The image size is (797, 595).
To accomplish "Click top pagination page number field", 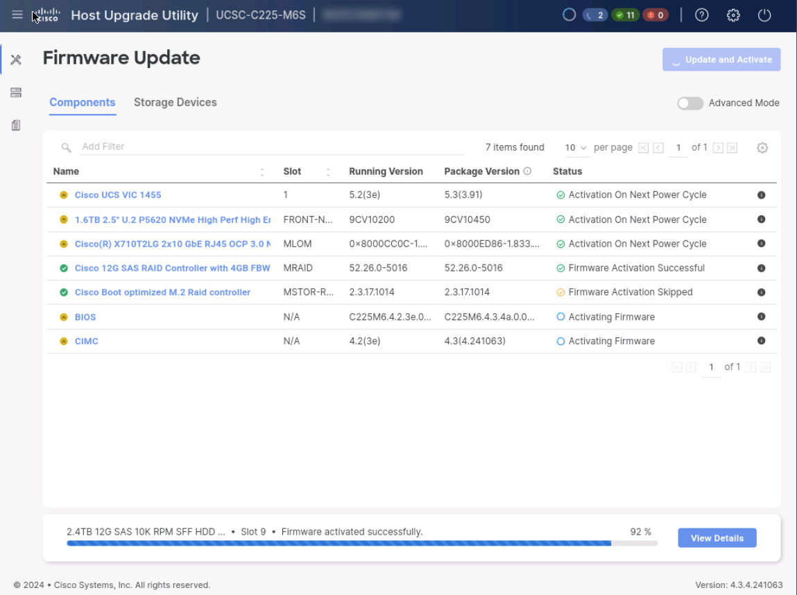I will (678, 147).
